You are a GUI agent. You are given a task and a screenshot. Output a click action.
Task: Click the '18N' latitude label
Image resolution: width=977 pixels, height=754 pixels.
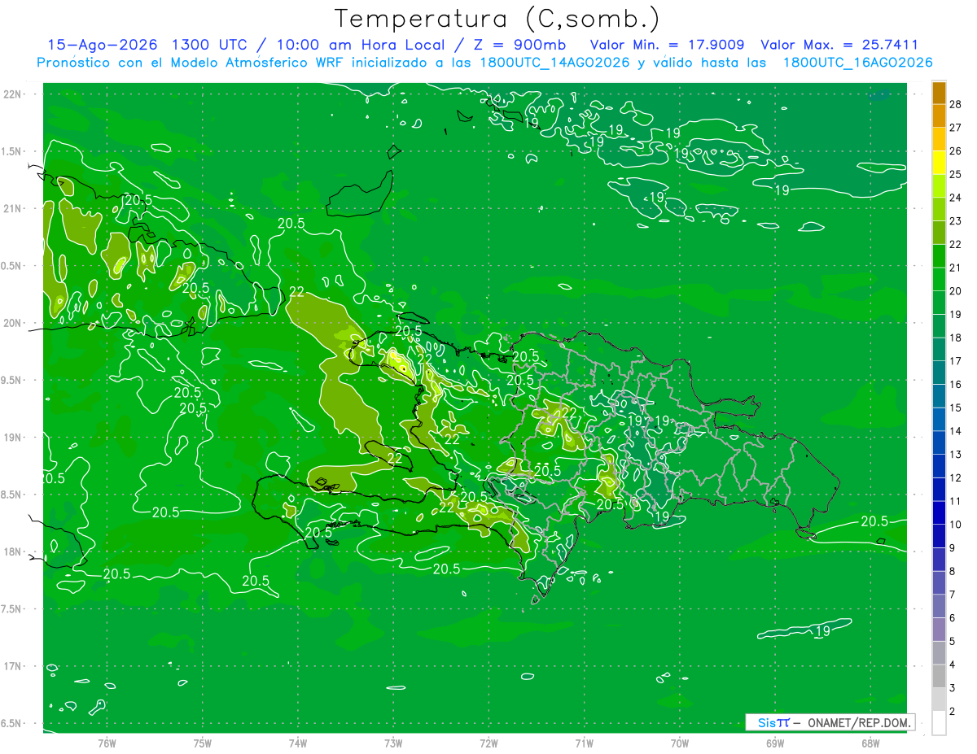coord(12,552)
